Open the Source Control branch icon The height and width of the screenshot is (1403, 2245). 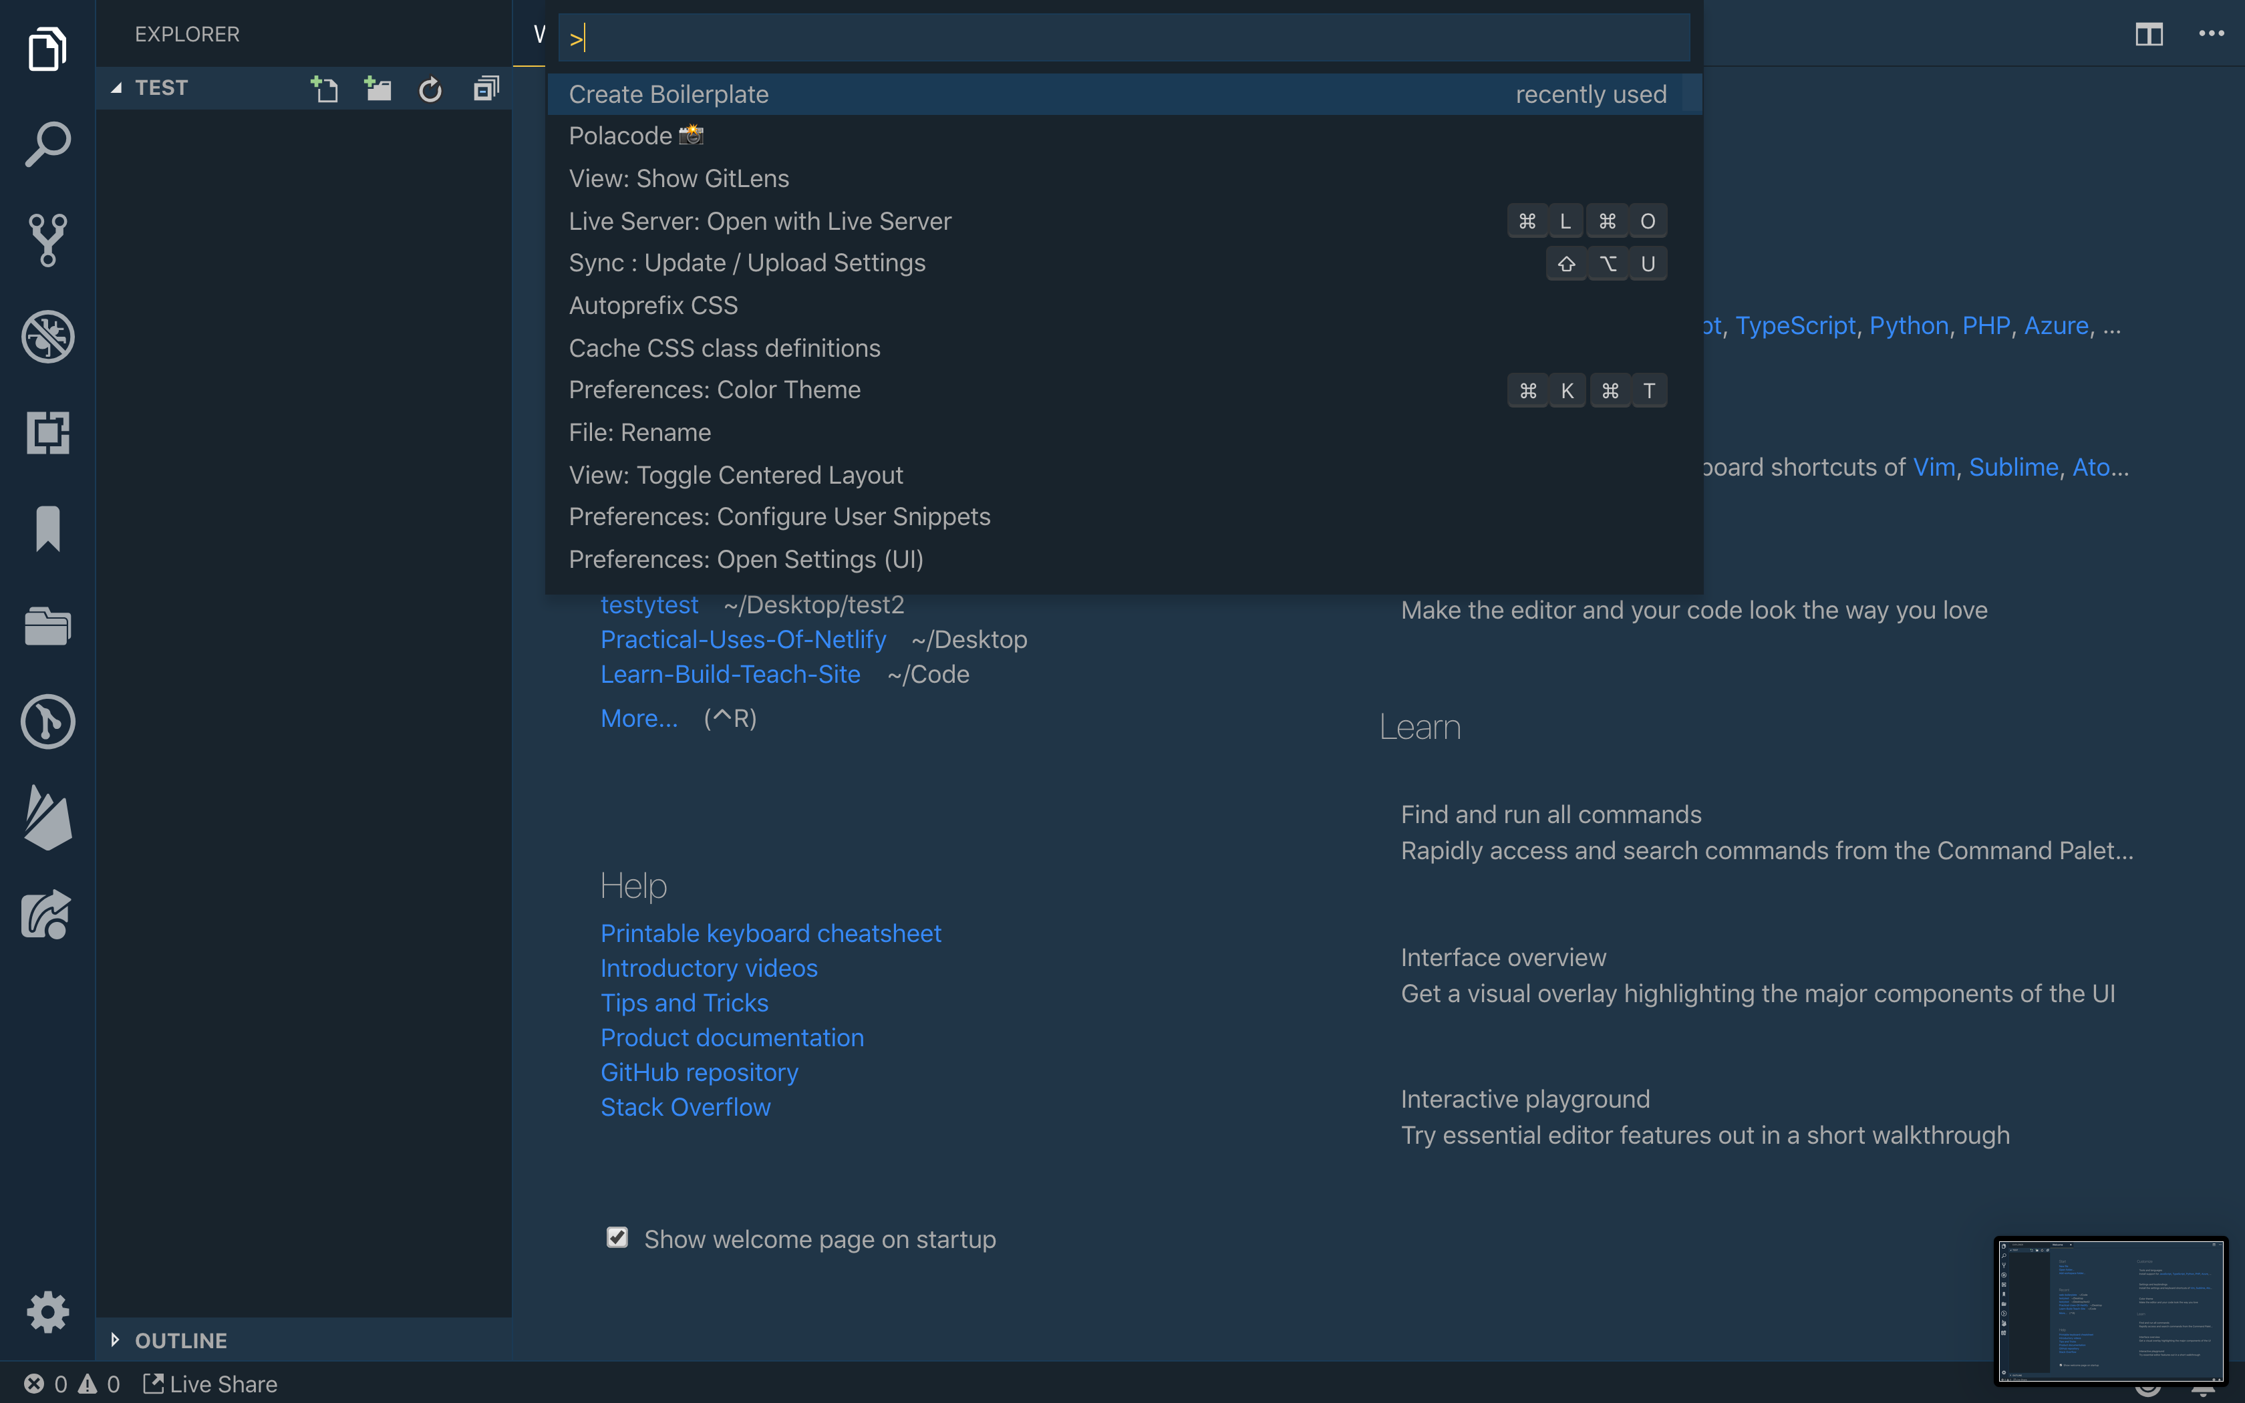[x=47, y=241]
